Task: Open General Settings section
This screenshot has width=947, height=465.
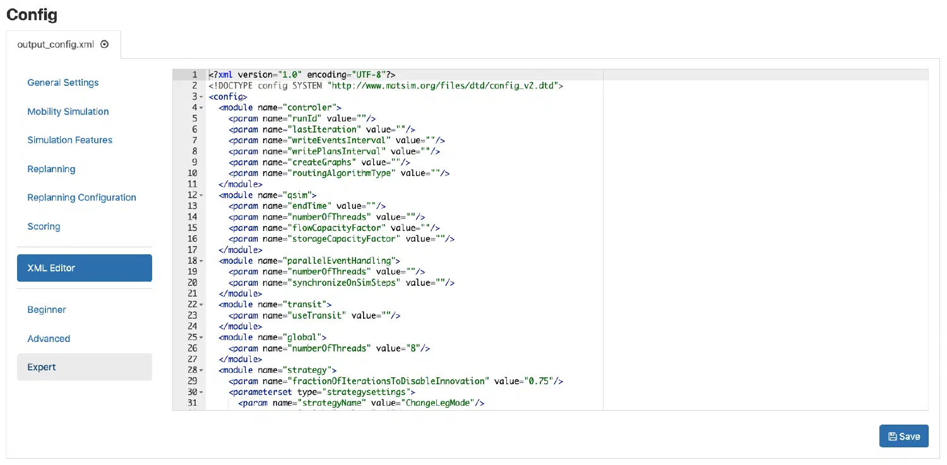Action: point(63,83)
